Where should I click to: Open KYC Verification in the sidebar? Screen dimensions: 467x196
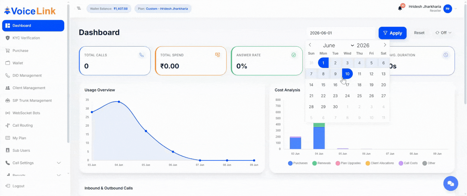click(33, 38)
